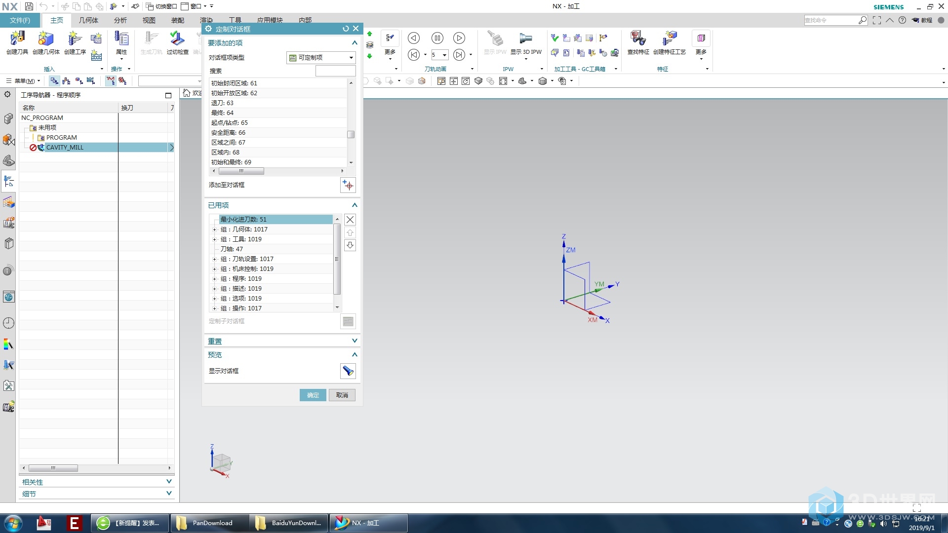Remove selected item with the X button
Viewport: 948px width, 533px height.
point(350,220)
